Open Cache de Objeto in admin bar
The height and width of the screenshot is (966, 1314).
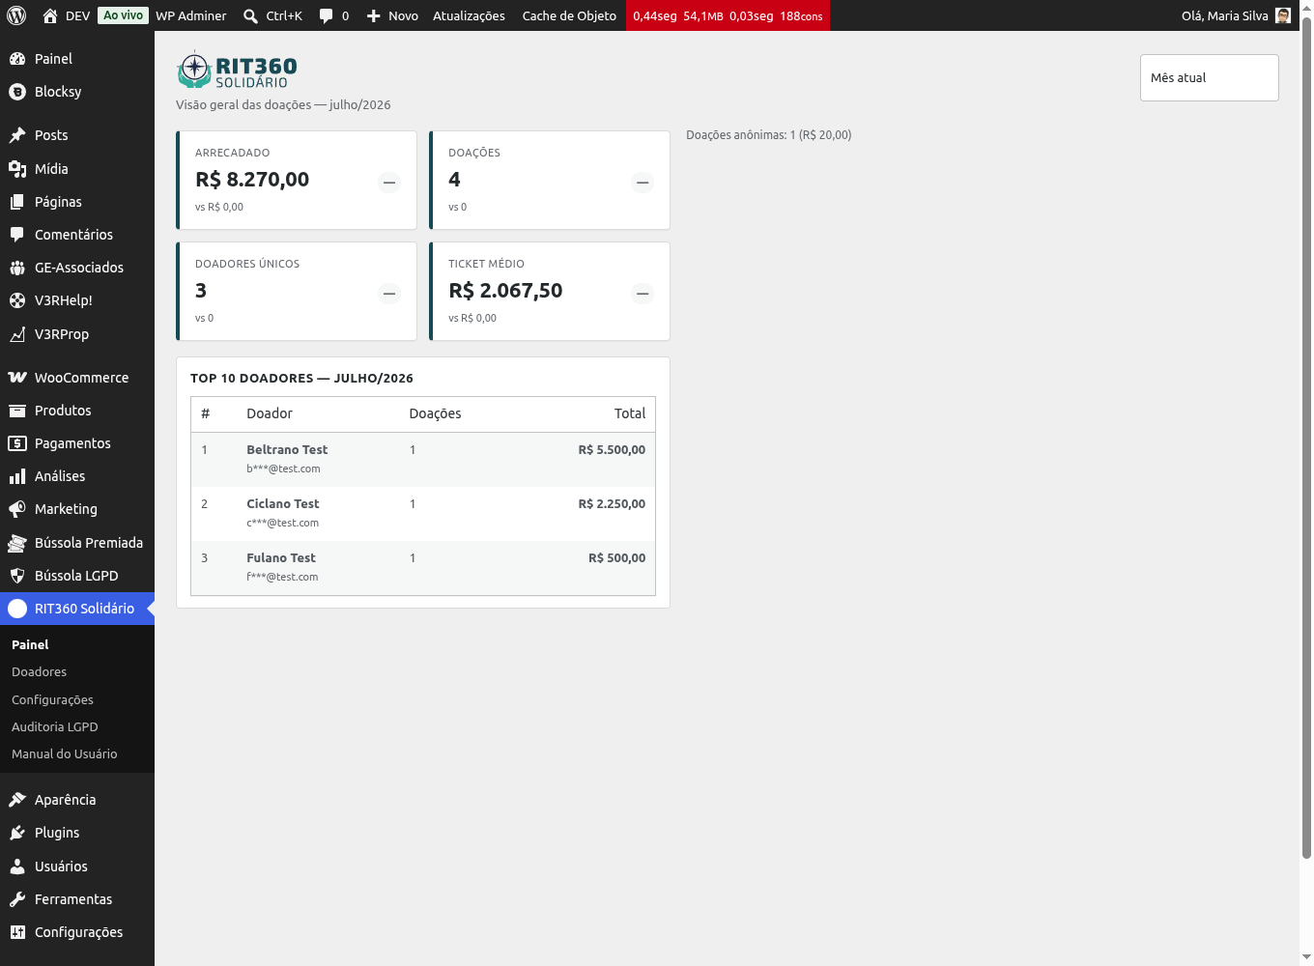[x=569, y=16]
